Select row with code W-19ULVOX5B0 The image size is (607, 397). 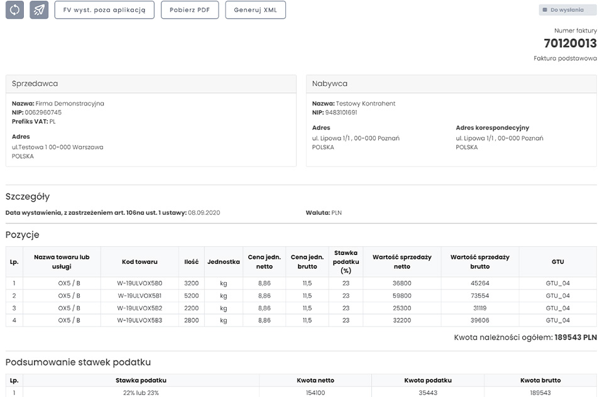[139, 283]
